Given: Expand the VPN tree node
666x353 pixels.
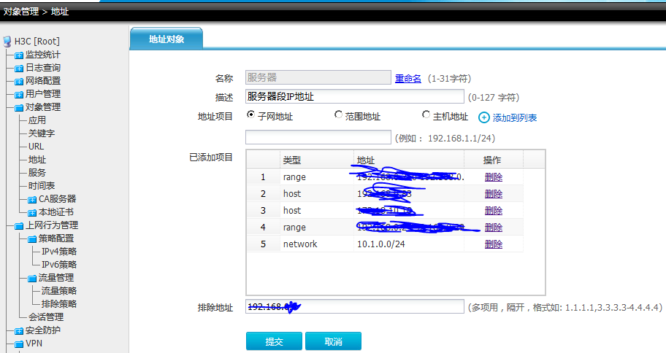Looking at the screenshot, I should tap(34, 344).
